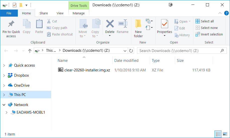Click the quick access toolbar Properties icon

tap(14, 5)
